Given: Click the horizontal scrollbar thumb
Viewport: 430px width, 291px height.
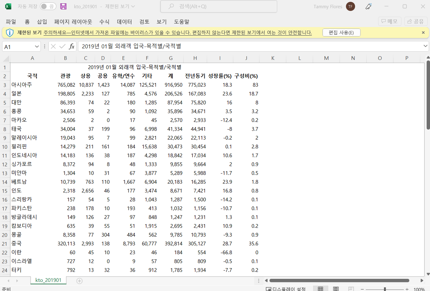Looking at the screenshot, I should 339,281.
